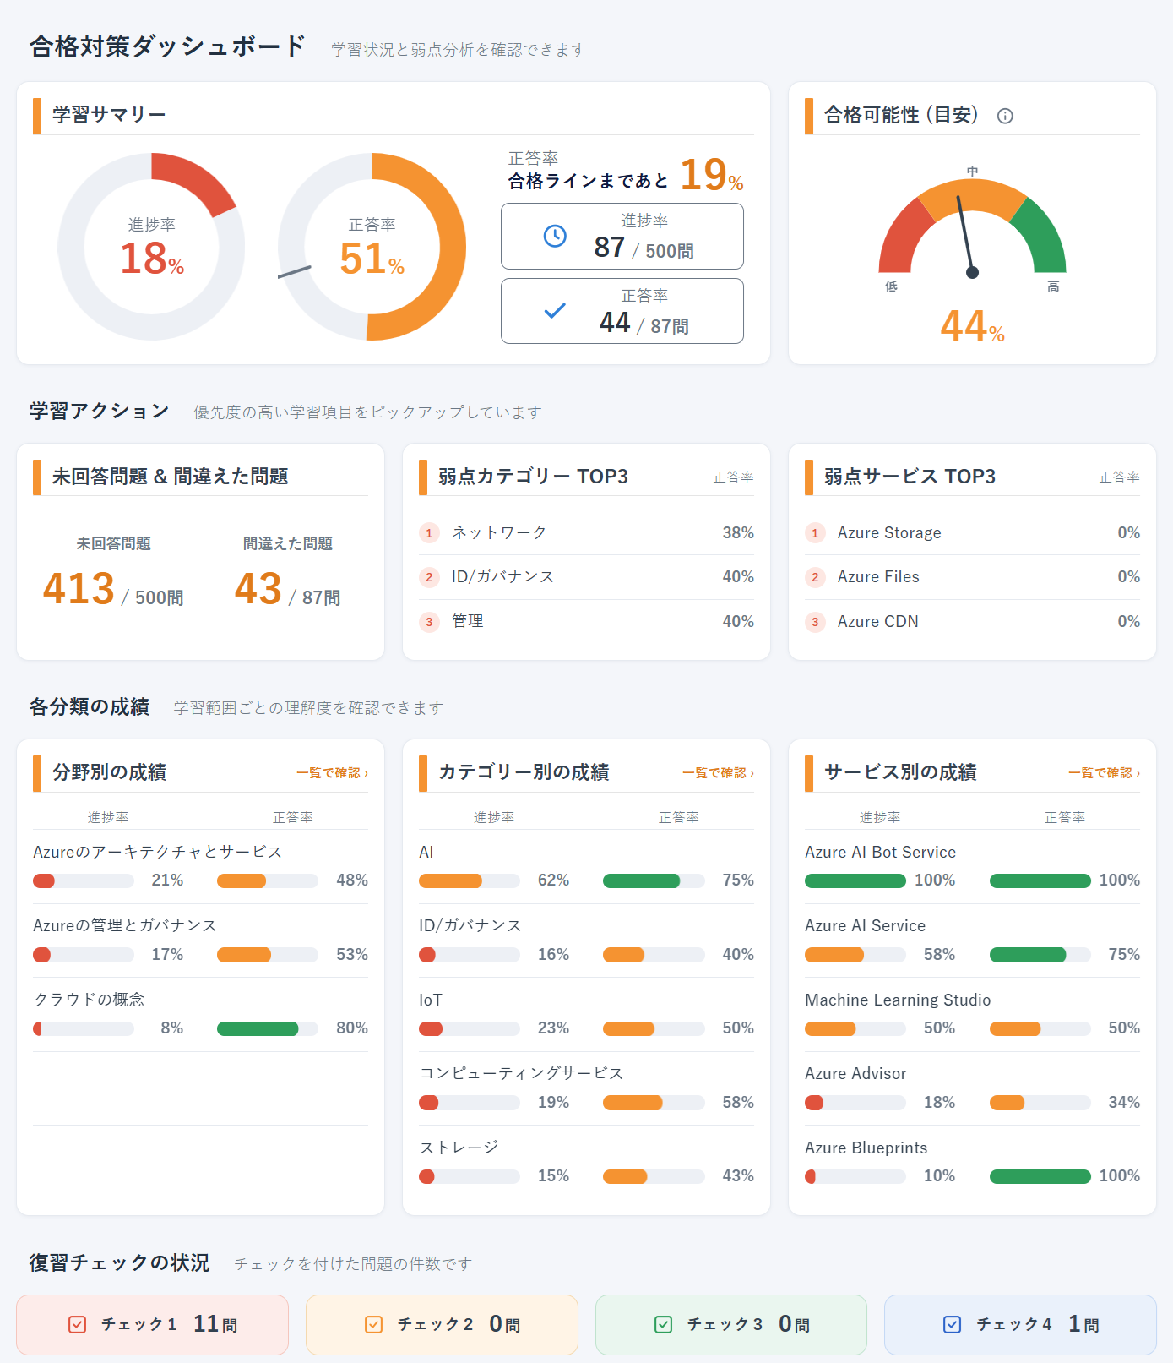Select Azureのアーキテクチャとサービス row label
The image size is (1173, 1363).
click(x=158, y=852)
